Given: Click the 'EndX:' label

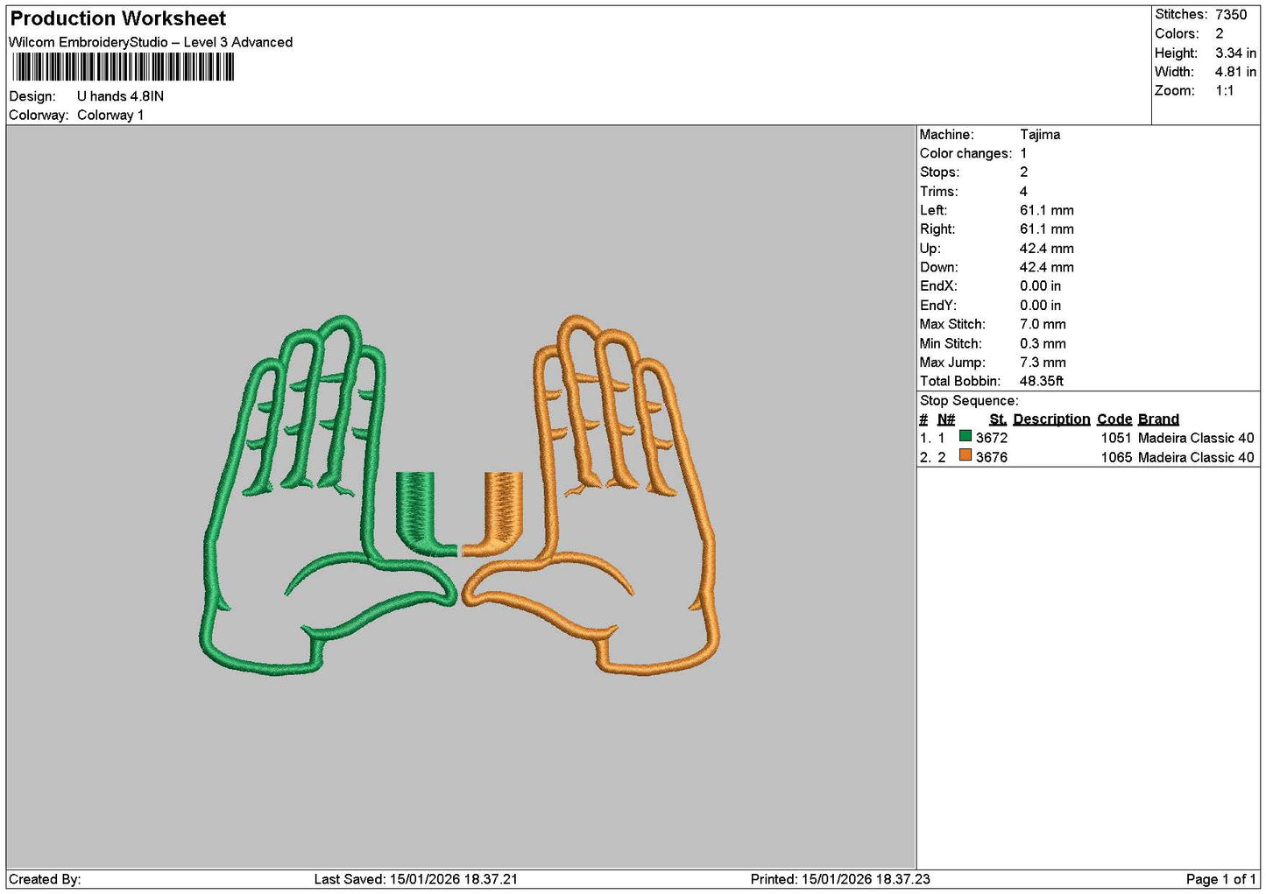Looking at the screenshot, I should tap(938, 286).
